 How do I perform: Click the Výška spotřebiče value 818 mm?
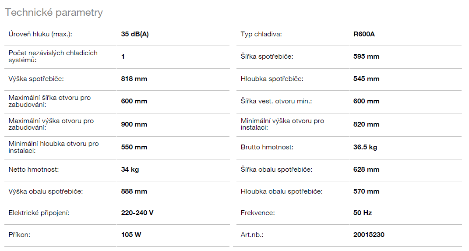coord(134,79)
